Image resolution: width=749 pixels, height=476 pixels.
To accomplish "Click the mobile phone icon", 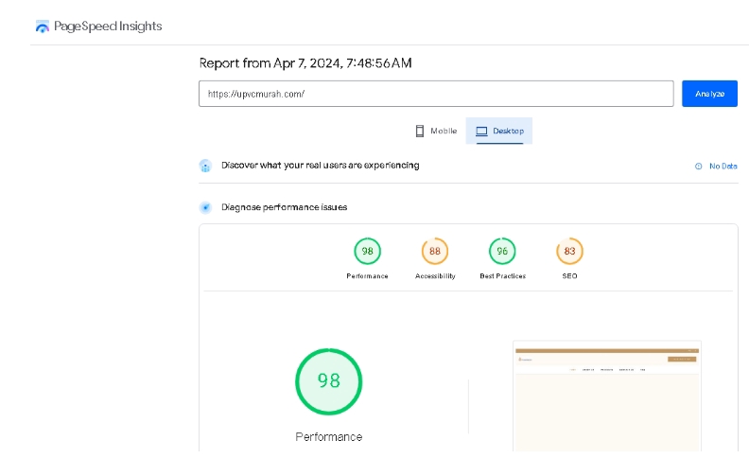I will (419, 131).
